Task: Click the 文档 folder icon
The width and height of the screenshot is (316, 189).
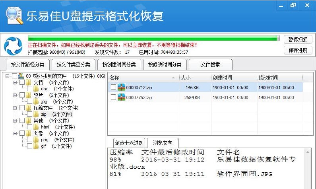Action: pyautogui.click(x=28, y=82)
